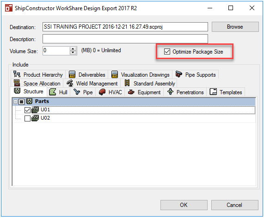
Task: Open the HVAC tab
Action: [110, 92]
